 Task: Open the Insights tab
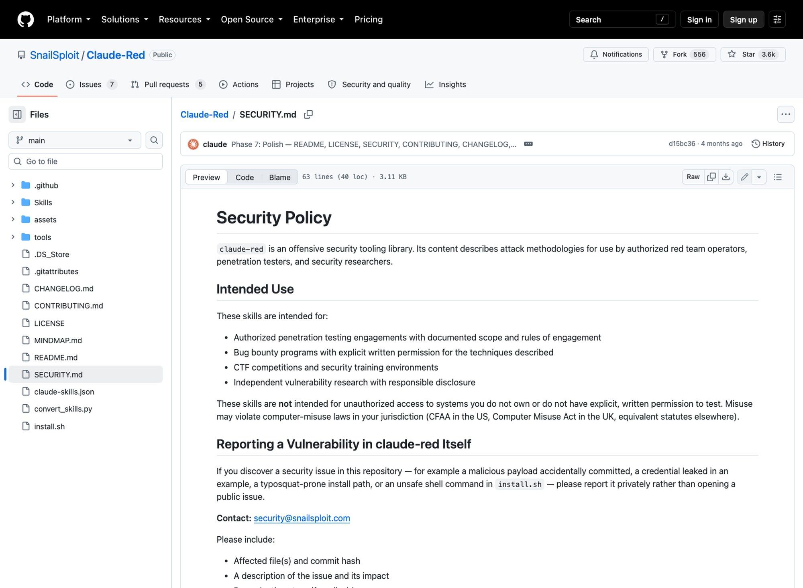445,85
